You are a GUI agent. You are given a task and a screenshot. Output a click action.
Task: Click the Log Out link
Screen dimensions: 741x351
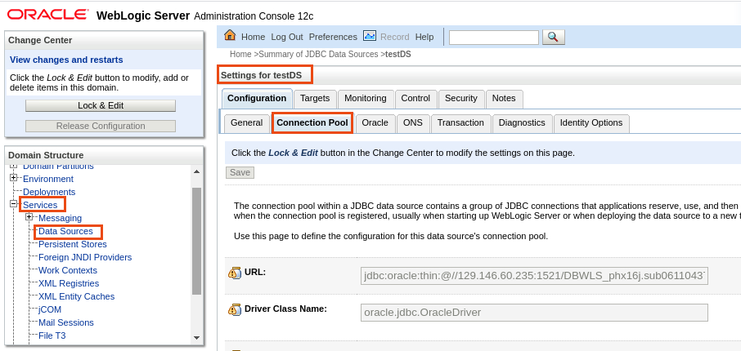(287, 37)
